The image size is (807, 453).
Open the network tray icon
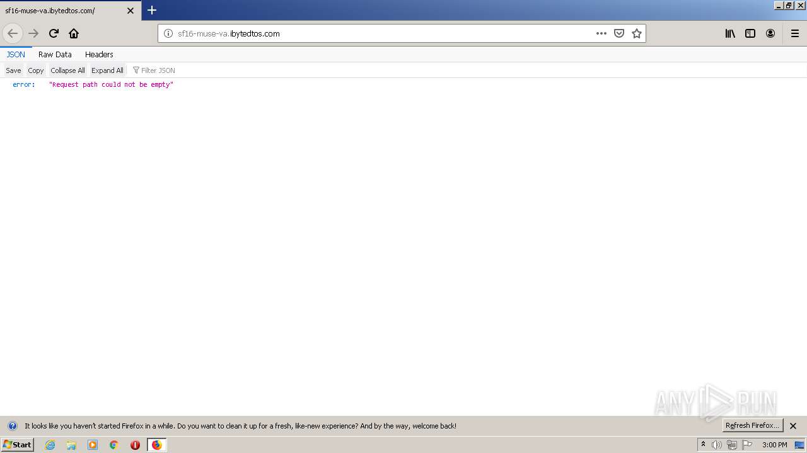pos(732,445)
